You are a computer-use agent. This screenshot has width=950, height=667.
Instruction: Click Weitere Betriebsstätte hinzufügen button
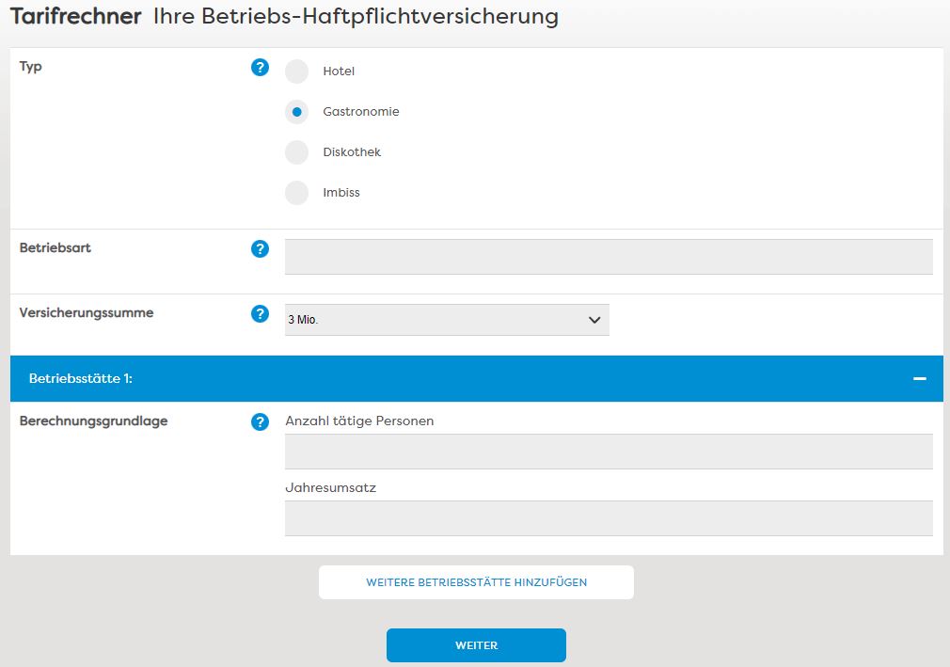click(x=476, y=582)
